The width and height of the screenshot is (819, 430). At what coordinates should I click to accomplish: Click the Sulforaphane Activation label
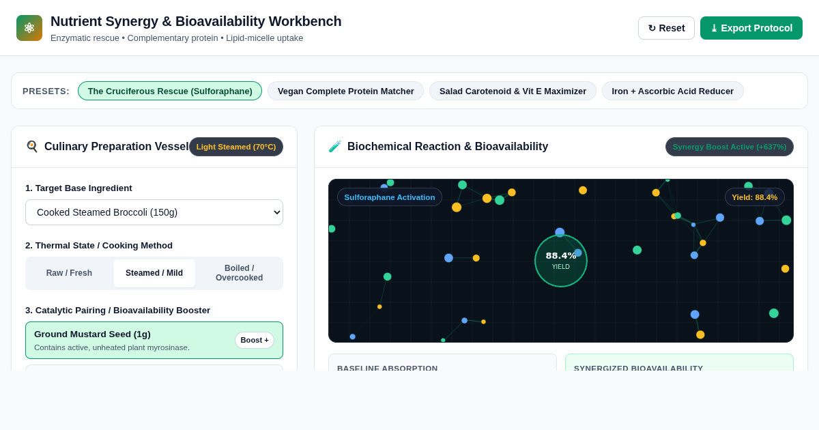point(390,197)
